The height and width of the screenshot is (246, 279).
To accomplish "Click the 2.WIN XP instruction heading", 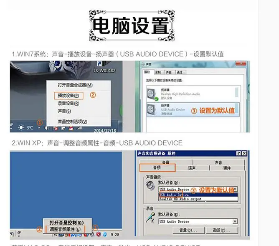I will point(97,143).
